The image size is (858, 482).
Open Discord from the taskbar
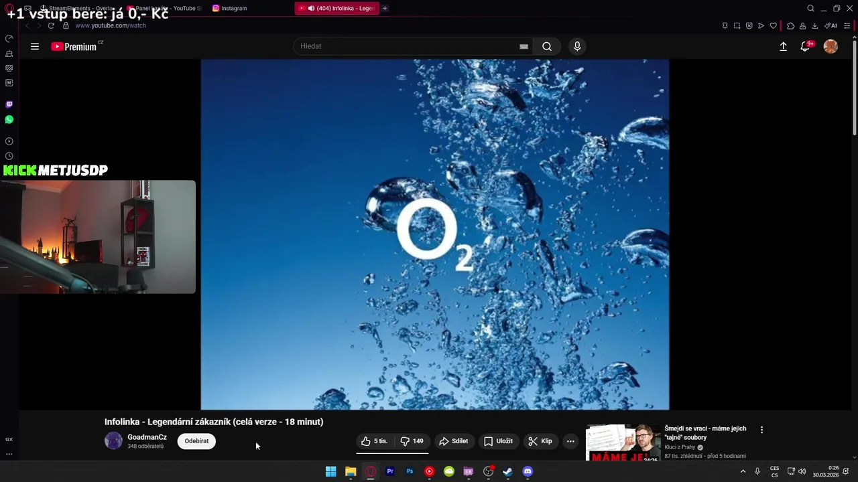pos(528,471)
